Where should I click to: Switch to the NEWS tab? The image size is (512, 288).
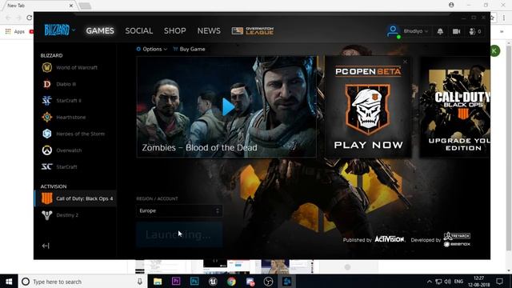pyautogui.click(x=209, y=31)
